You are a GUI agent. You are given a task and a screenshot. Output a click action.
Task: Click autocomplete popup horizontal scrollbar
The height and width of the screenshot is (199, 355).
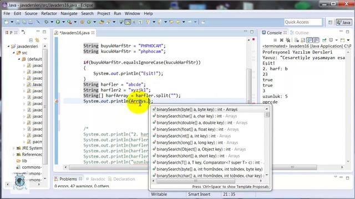coord(196,181)
